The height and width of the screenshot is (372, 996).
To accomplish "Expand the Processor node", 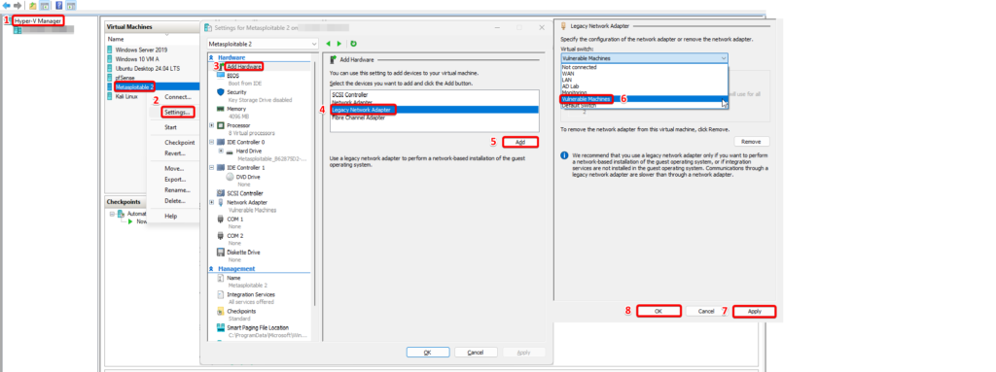I will point(211,125).
